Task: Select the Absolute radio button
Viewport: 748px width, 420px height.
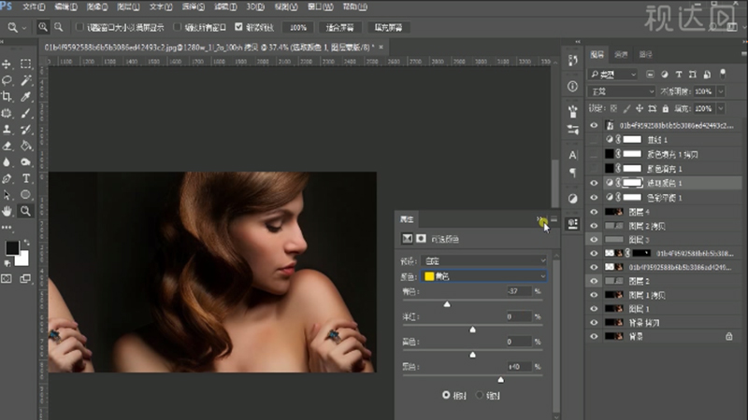Action: click(480, 395)
